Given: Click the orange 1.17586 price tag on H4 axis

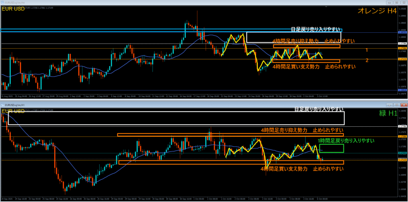Looking at the screenshot, I should point(402,49).
